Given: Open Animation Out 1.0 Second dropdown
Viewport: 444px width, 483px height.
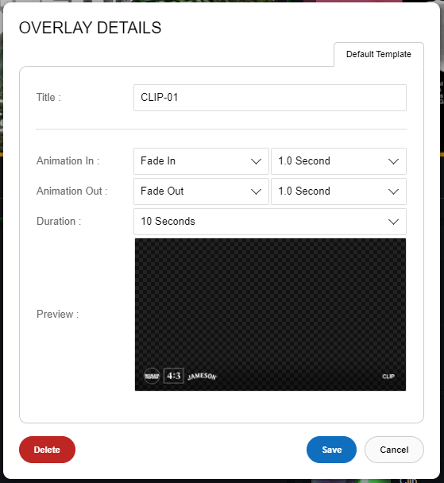Looking at the screenshot, I should tap(338, 191).
